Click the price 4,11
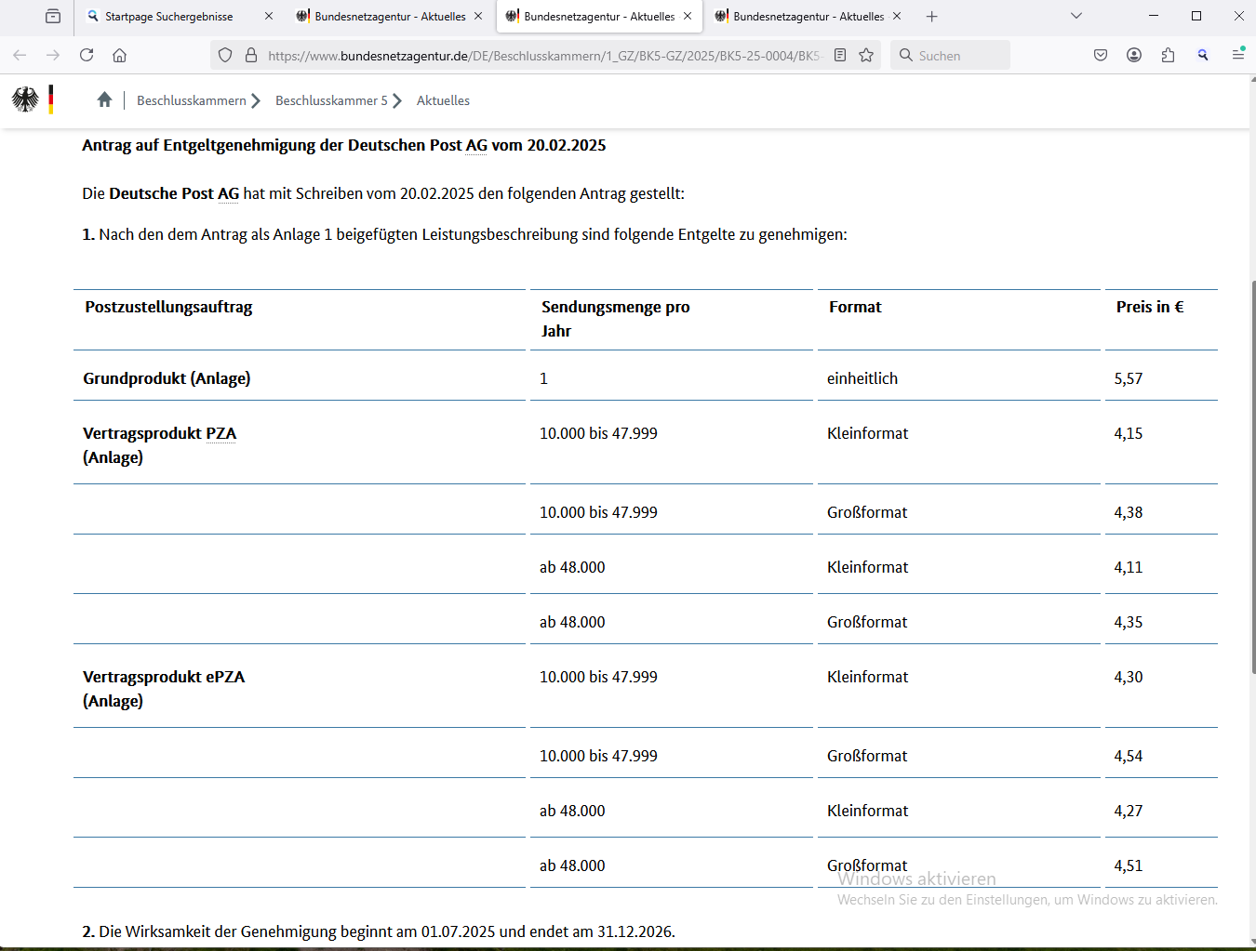 pos(1129,567)
